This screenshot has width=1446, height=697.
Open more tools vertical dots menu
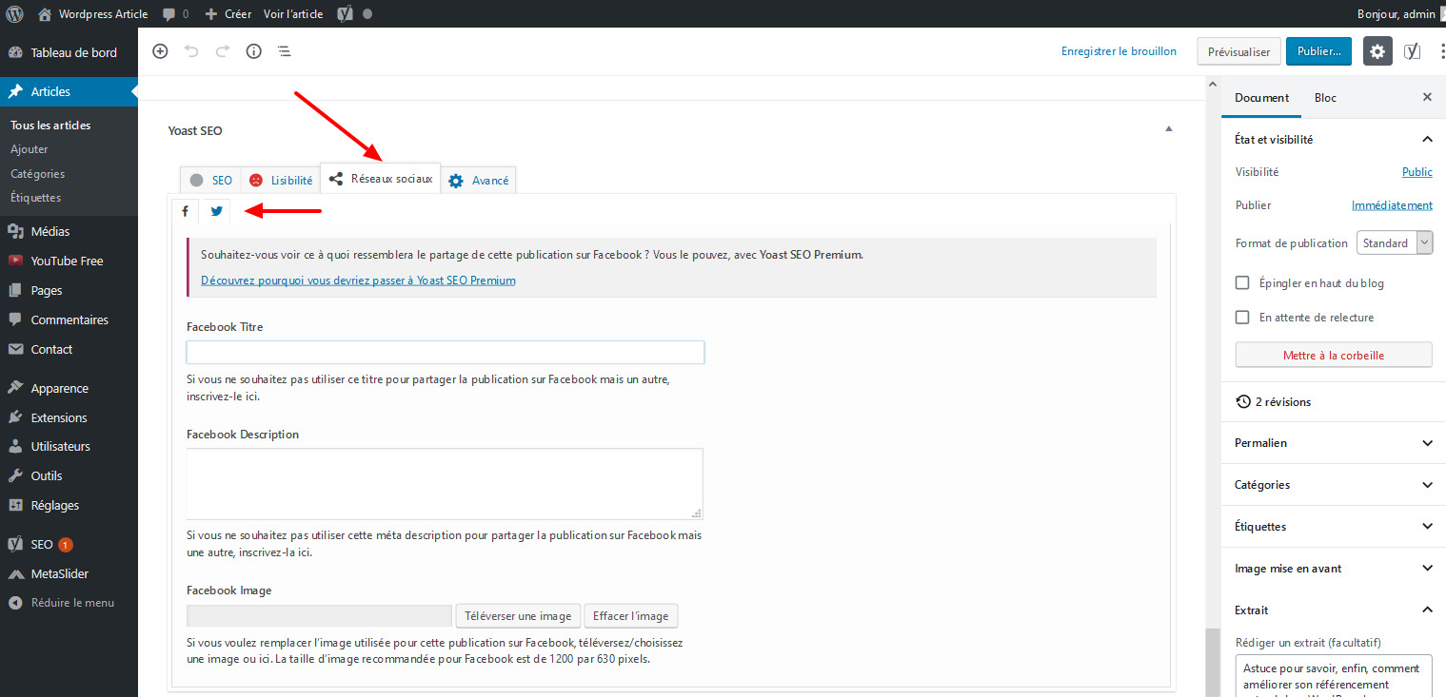coord(1441,51)
